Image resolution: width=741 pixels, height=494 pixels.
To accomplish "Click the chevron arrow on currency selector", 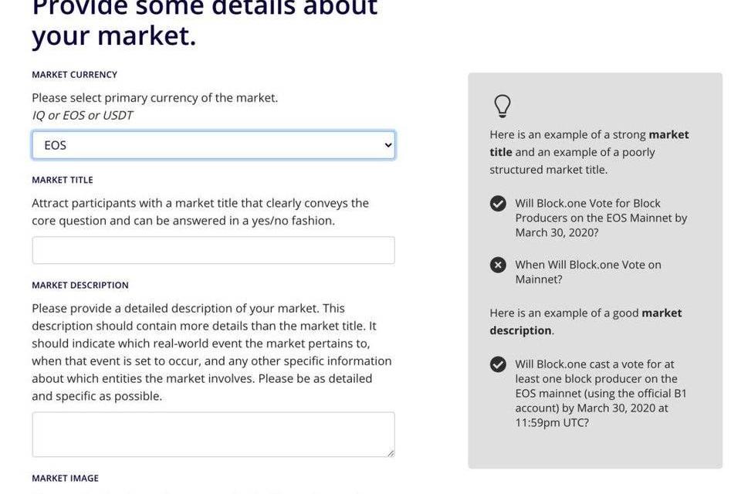I will pyautogui.click(x=387, y=145).
